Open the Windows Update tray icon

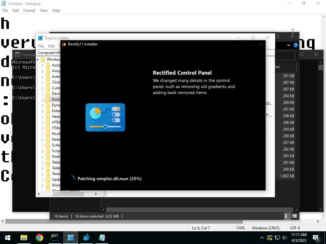click(269, 238)
